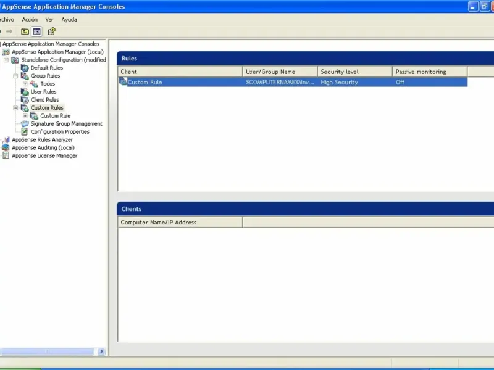Collapse the Group Rules node
494x370 pixels.
click(x=15, y=76)
